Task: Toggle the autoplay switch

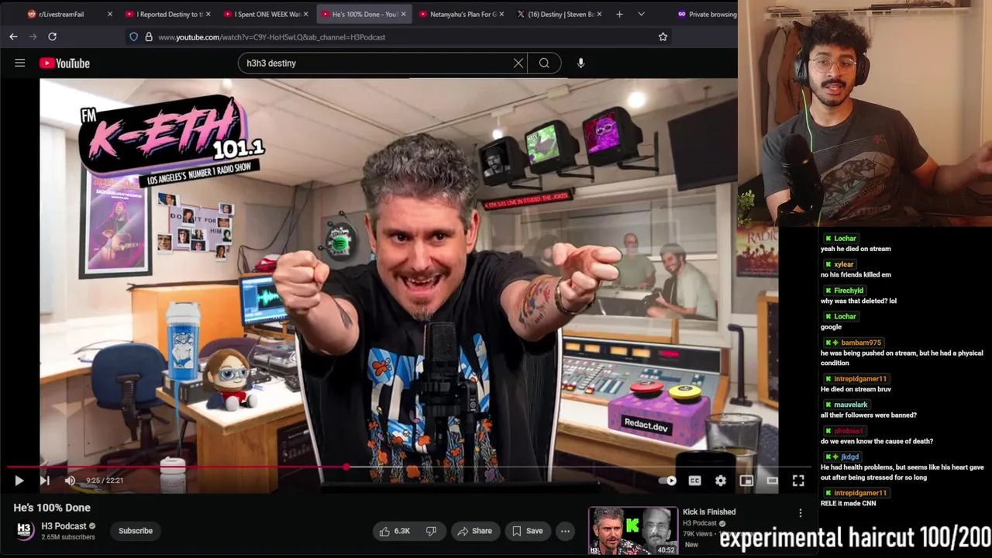Action: click(x=668, y=480)
